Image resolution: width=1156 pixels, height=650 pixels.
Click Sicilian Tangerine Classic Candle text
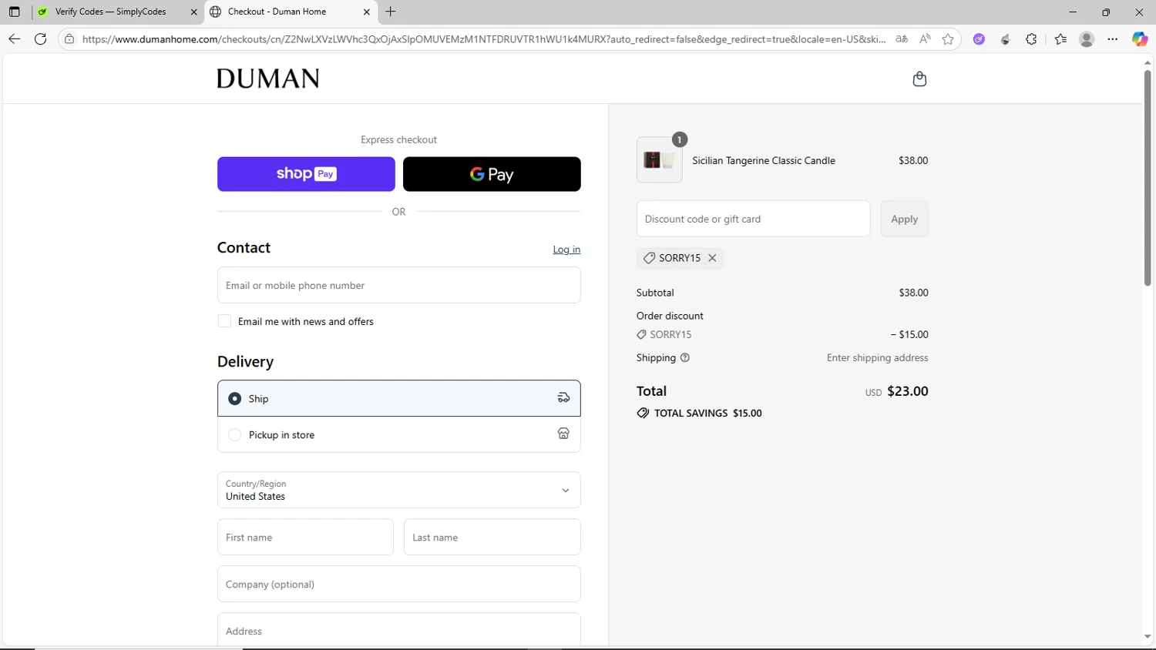pos(764,160)
